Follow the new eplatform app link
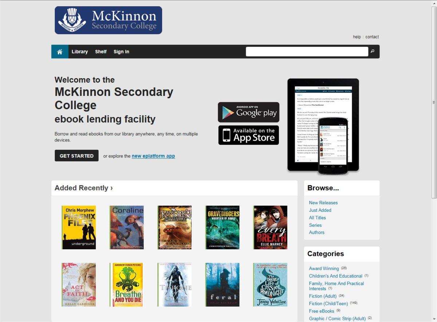The width and height of the screenshot is (437, 322). pyautogui.click(x=153, y=156)
